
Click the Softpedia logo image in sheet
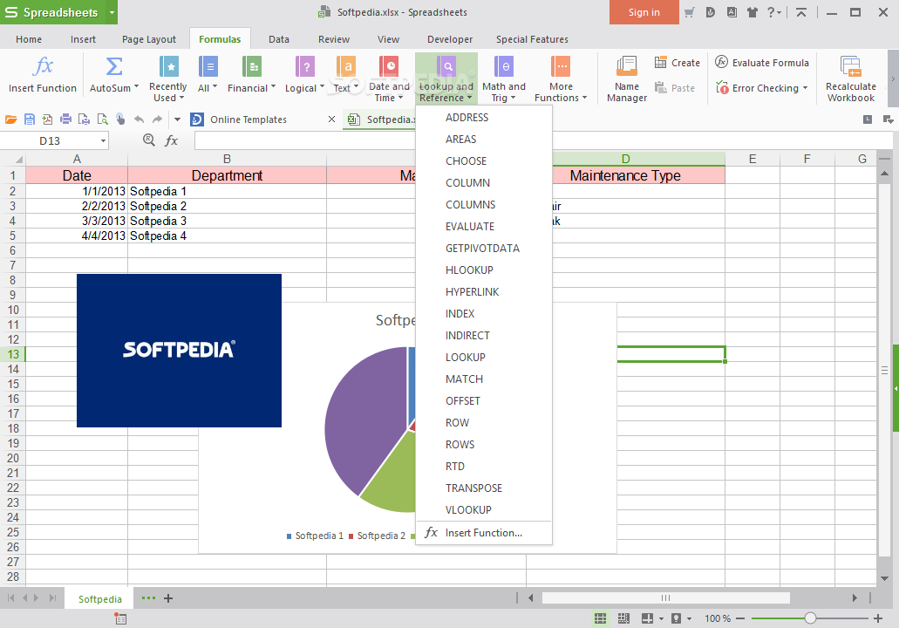[179, 351]
